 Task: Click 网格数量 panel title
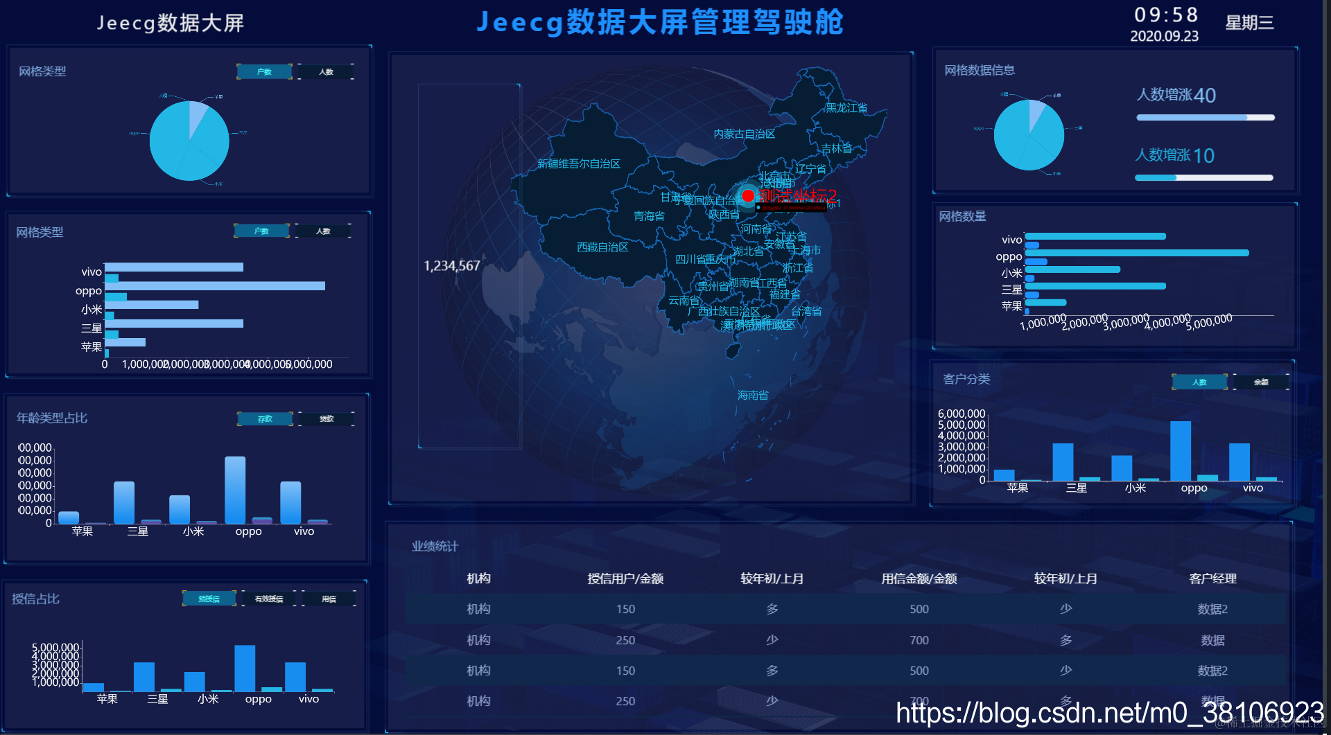(962, 216)
